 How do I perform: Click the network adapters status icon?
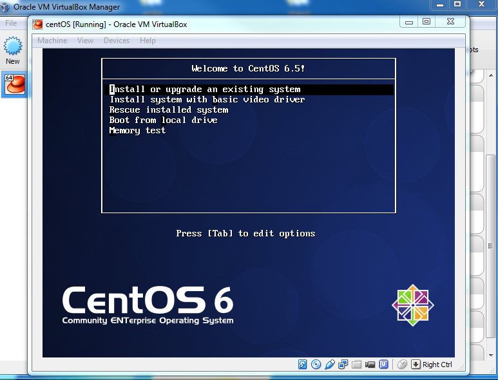coord(343,364)
